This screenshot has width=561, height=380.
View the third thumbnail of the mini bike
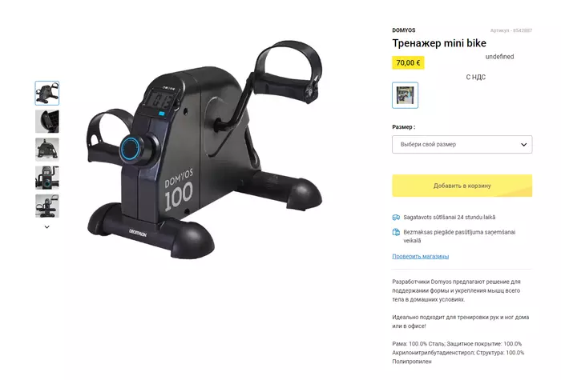[46, 150]
